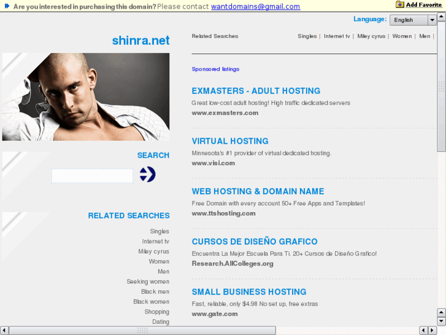Click the Add Favorite folder icon
This screenshot has width=446, height=335.
[399, 4]
